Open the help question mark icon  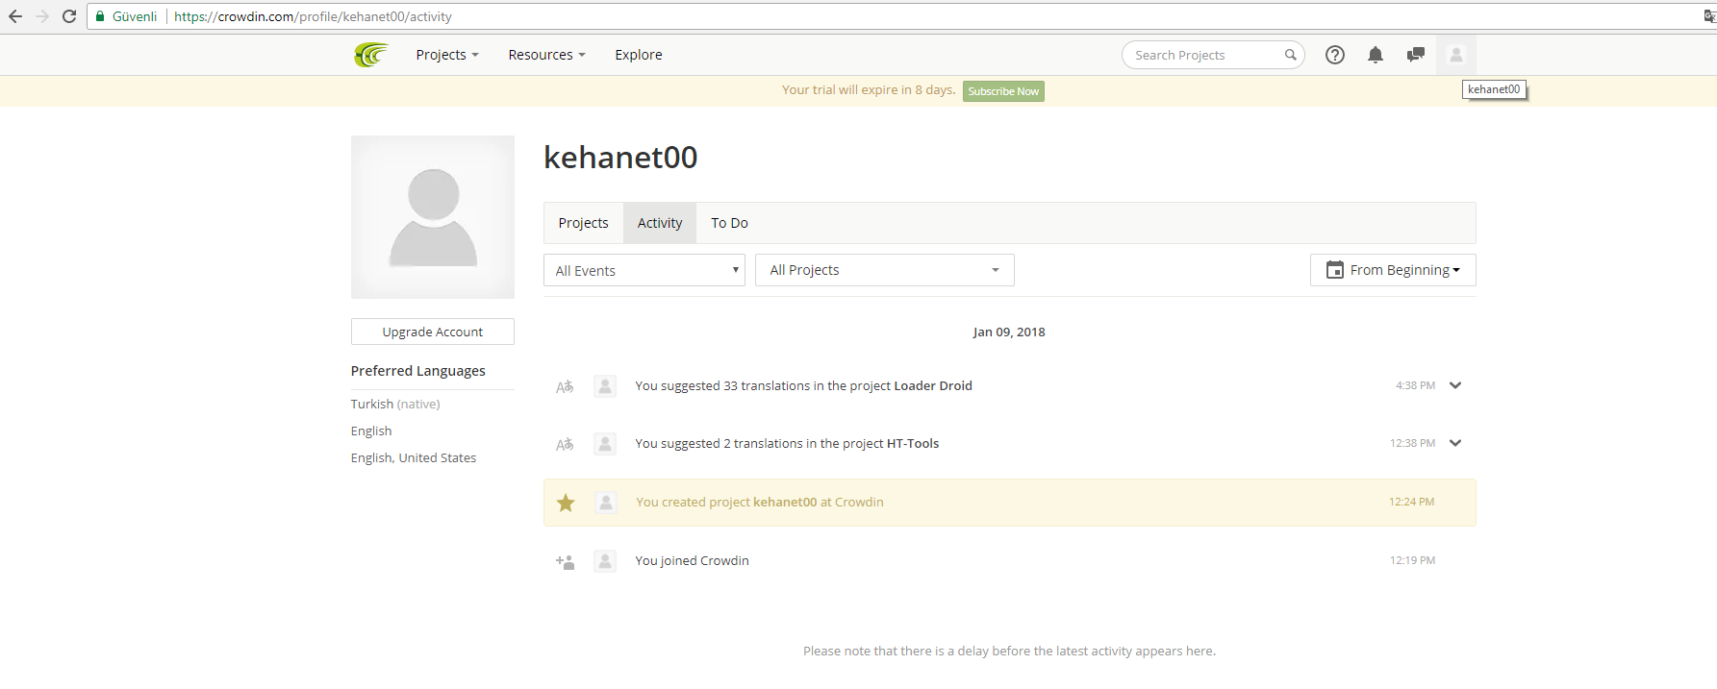tap(1335, 55)
